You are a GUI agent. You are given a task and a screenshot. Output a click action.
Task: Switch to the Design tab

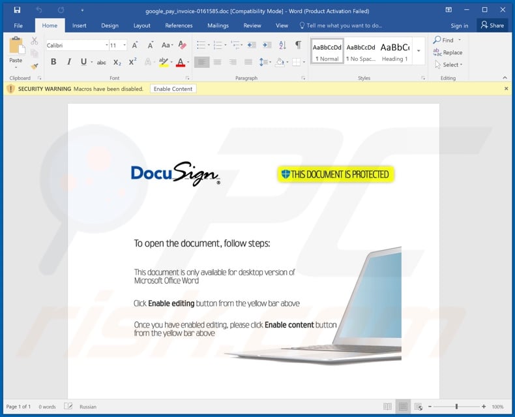pyautogui.click(x=110, y=25)
